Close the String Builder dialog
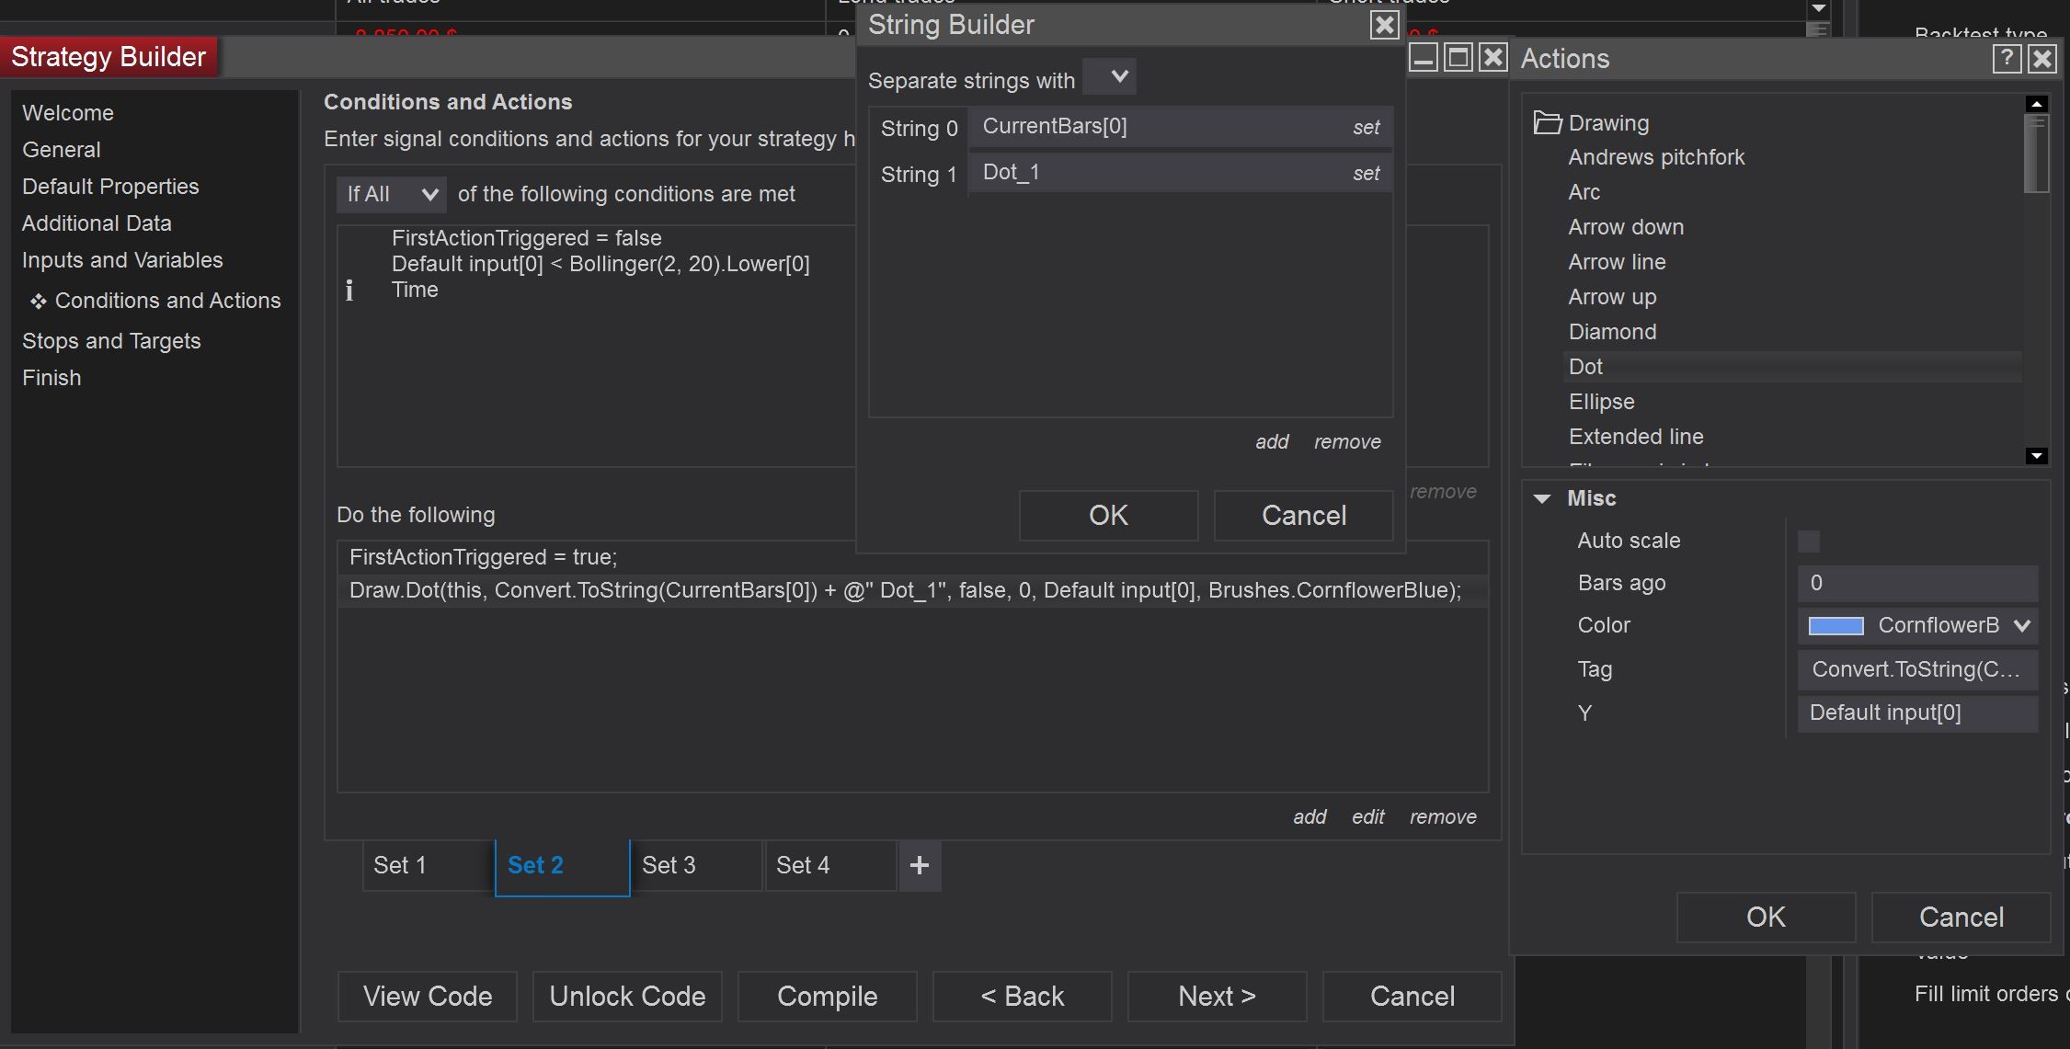The height and width of the screenshot is (1049, 2070). point(1384,25)
